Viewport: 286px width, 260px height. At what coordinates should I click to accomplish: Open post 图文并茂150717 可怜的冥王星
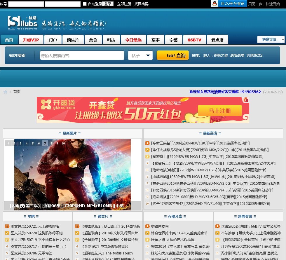(x=39, y=246)
